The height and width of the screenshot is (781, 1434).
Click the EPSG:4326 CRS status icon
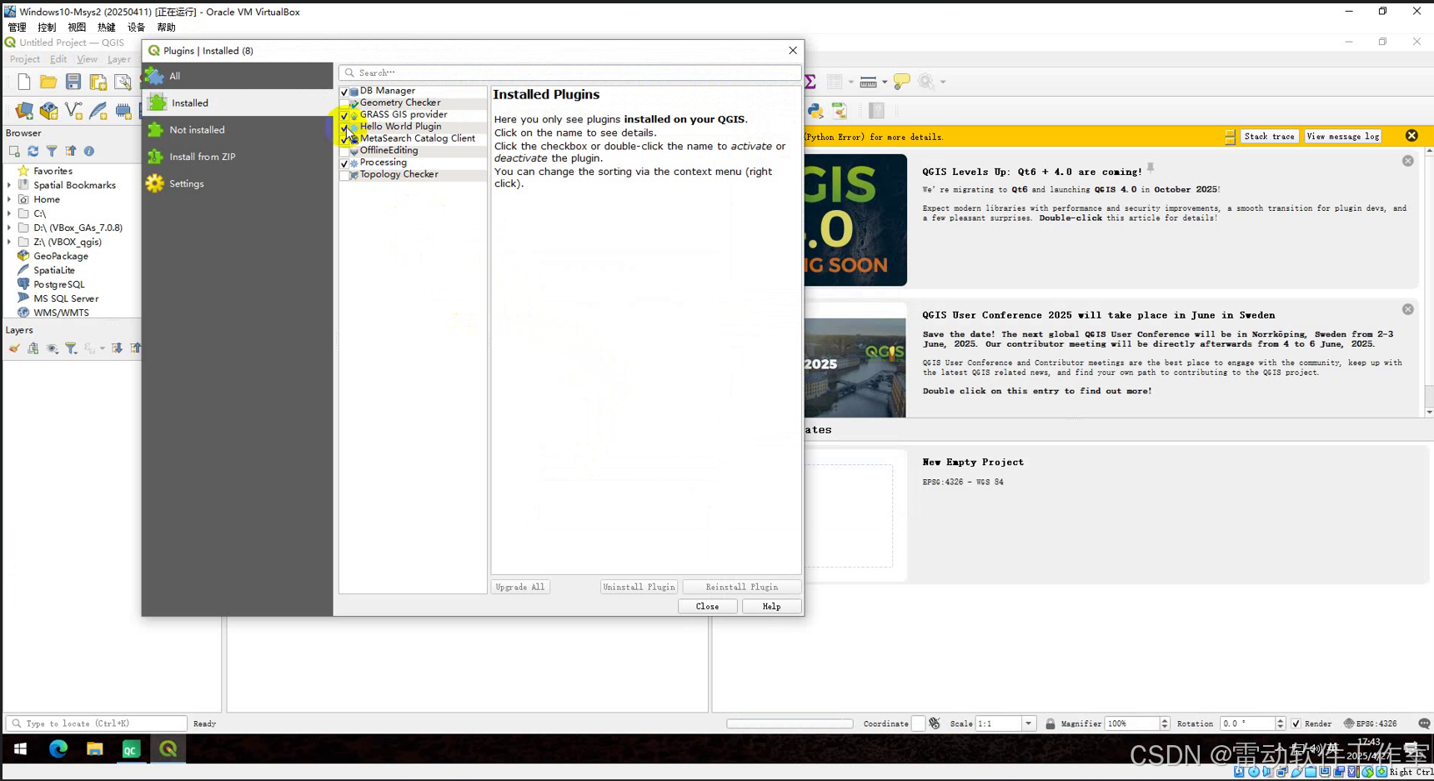[x=1371, y=723]
